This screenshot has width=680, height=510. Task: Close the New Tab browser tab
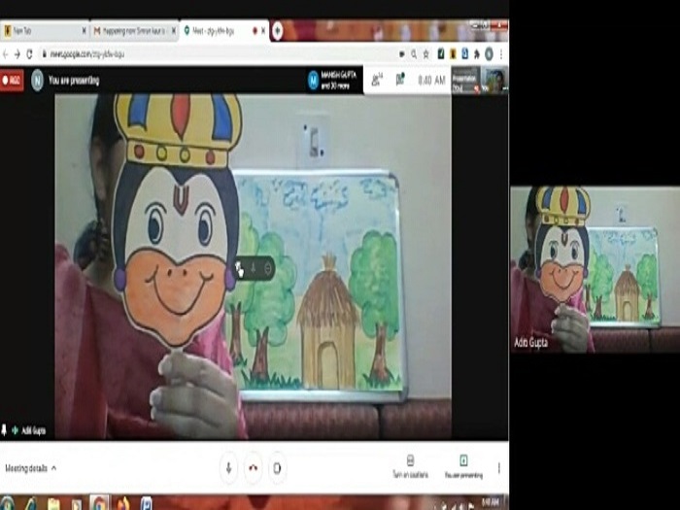(85, 31)
